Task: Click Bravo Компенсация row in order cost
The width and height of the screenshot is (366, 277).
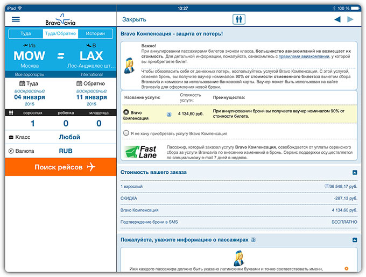Action: pyautogui.click(x=239, y=210)
